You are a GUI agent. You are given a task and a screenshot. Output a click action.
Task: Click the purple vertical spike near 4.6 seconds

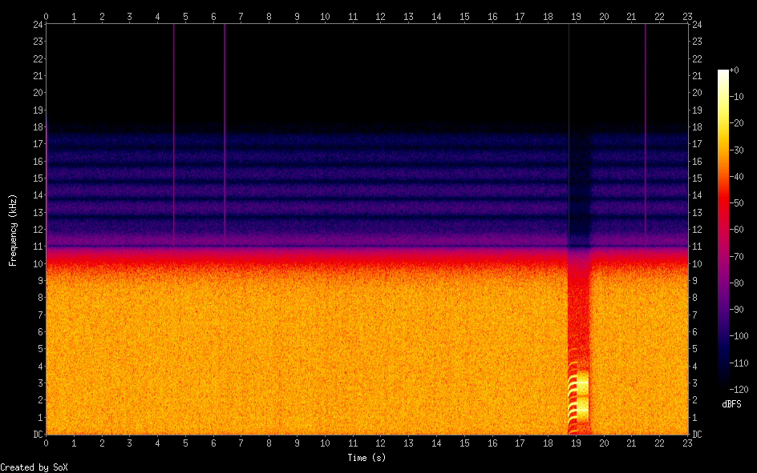point(174,128)
